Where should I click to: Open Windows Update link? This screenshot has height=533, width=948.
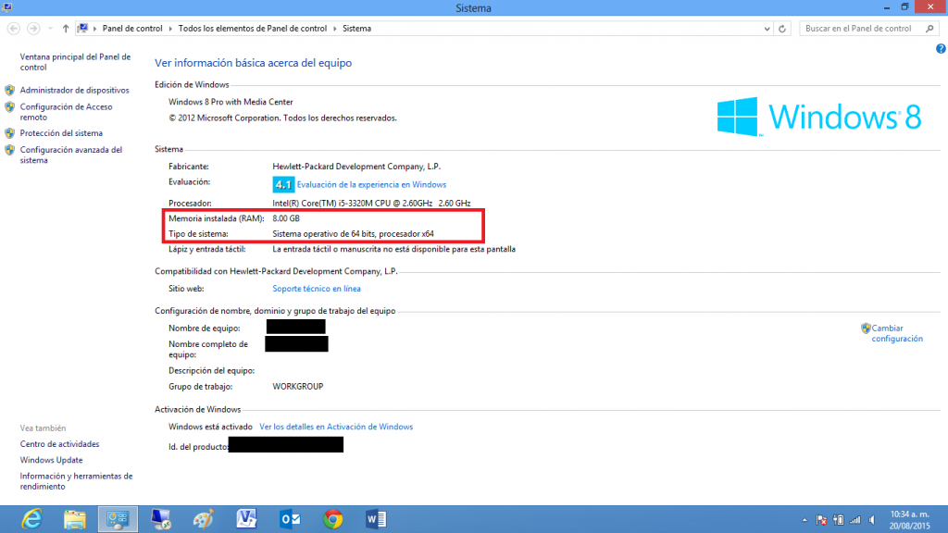[52, 460]
